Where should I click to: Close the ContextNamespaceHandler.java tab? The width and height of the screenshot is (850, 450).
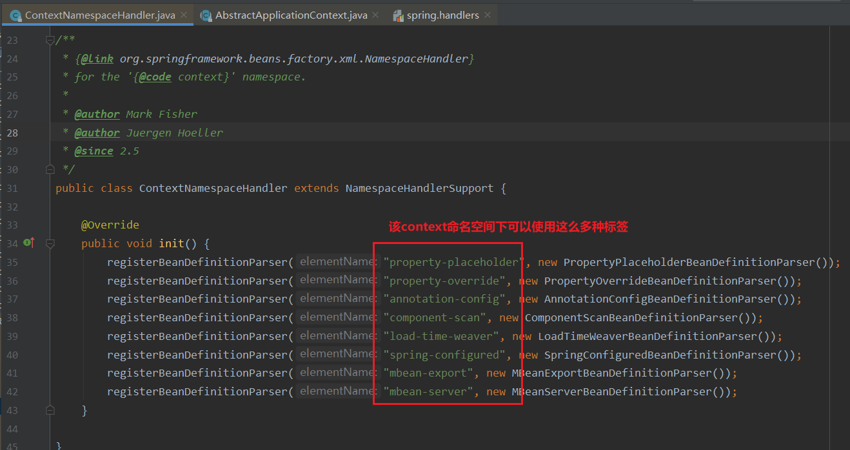184,15
